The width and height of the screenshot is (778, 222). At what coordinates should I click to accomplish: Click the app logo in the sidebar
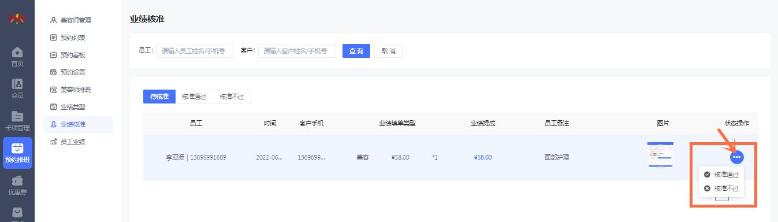pyautogui.click(x=17, y=18)
